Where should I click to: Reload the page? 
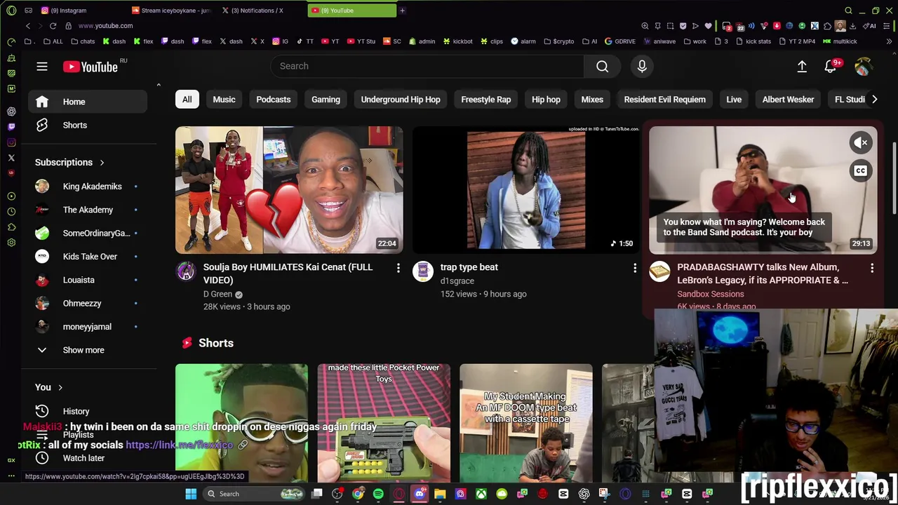tap(53, 26)
